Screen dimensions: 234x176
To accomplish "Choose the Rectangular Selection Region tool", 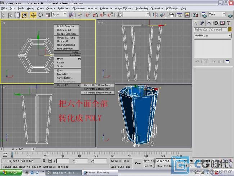I will (17, 15).
